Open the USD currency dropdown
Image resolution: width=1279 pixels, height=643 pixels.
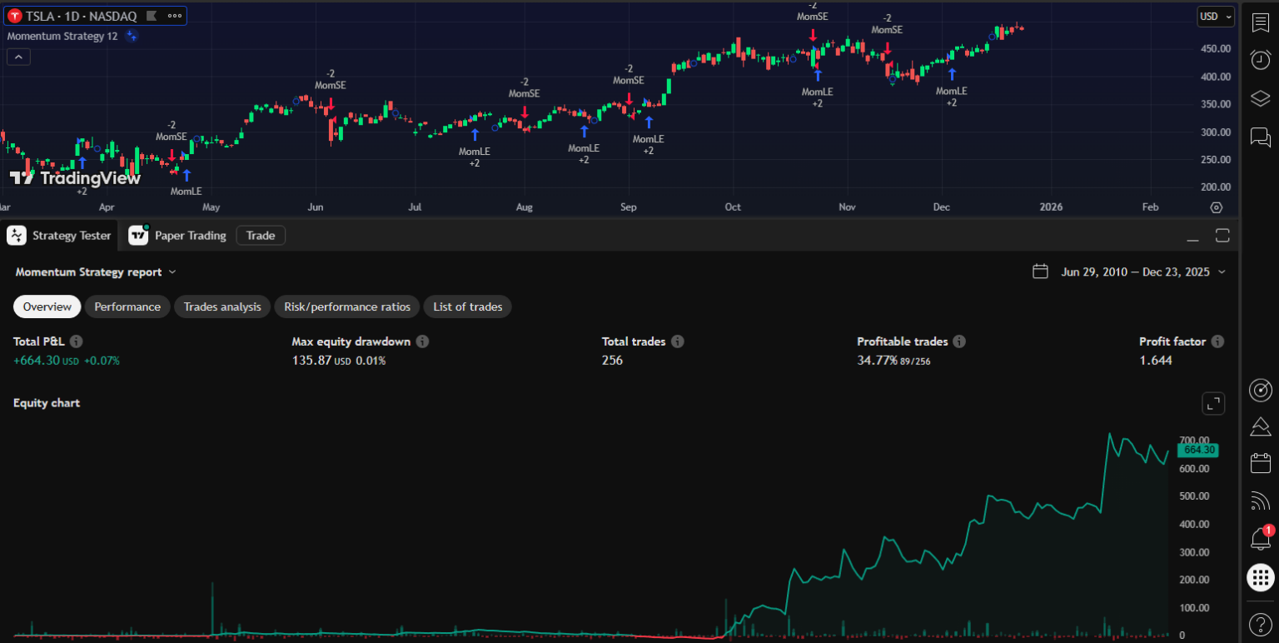(1215, 16)
